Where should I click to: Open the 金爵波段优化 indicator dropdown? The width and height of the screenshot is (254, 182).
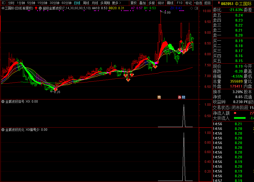coord(3,129)
